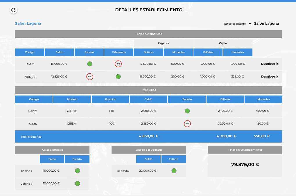The image size is (296, 196).
Task: Click the Cabina 2 row label
Action: (x=26, y=184)
